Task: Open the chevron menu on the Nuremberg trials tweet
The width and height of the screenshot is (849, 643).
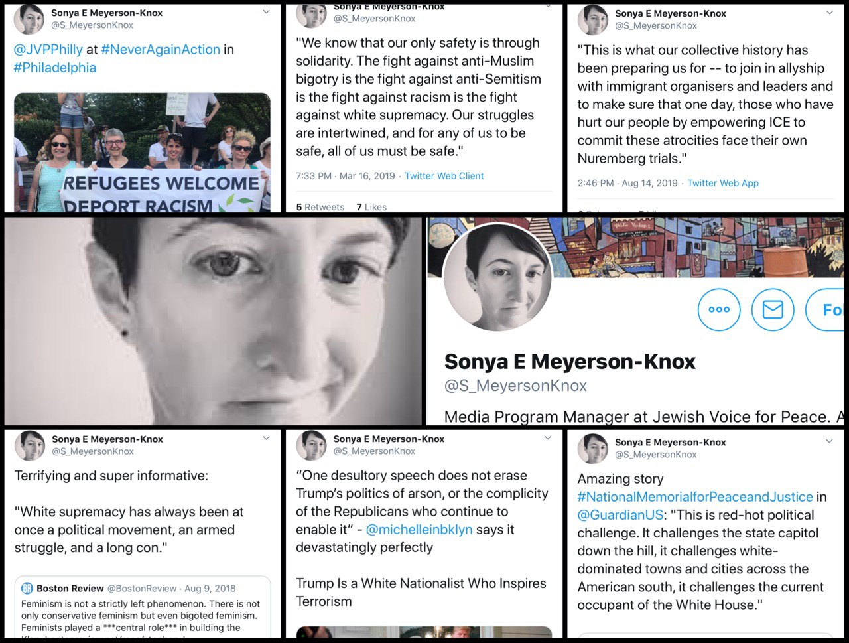Action: pos(829,13)
